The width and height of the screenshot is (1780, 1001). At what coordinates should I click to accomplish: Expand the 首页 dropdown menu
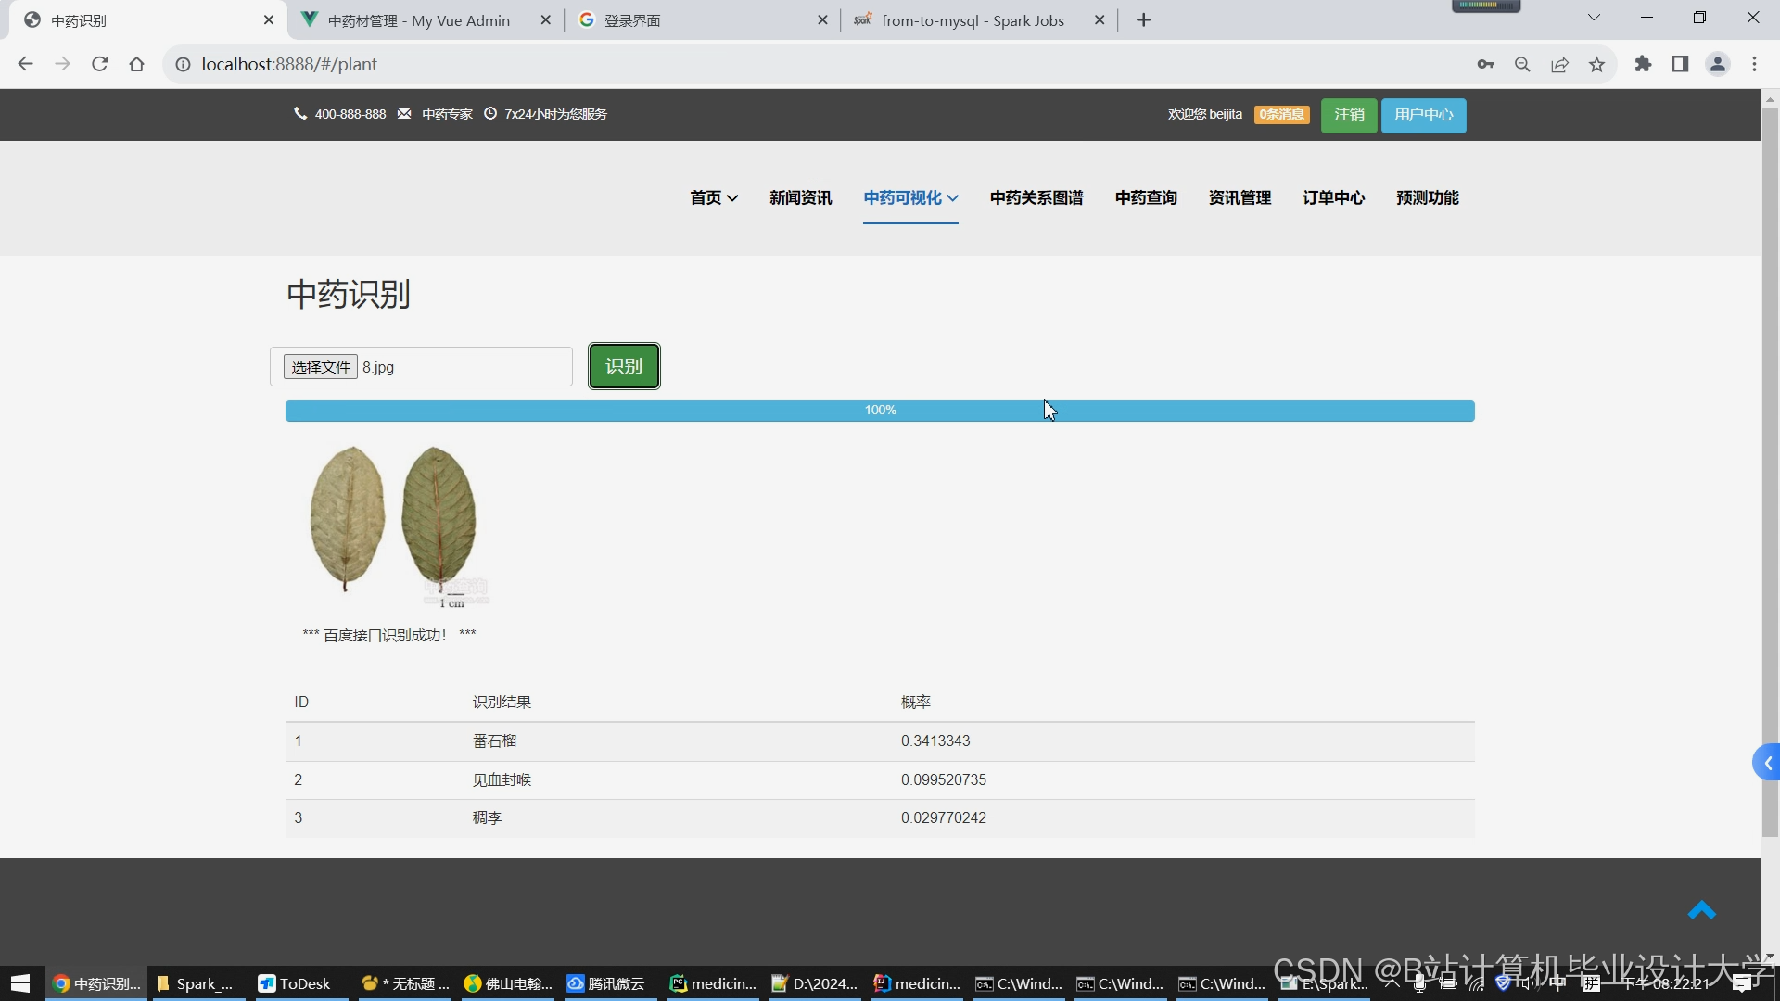pyautogui.click(x=714, y=197)
